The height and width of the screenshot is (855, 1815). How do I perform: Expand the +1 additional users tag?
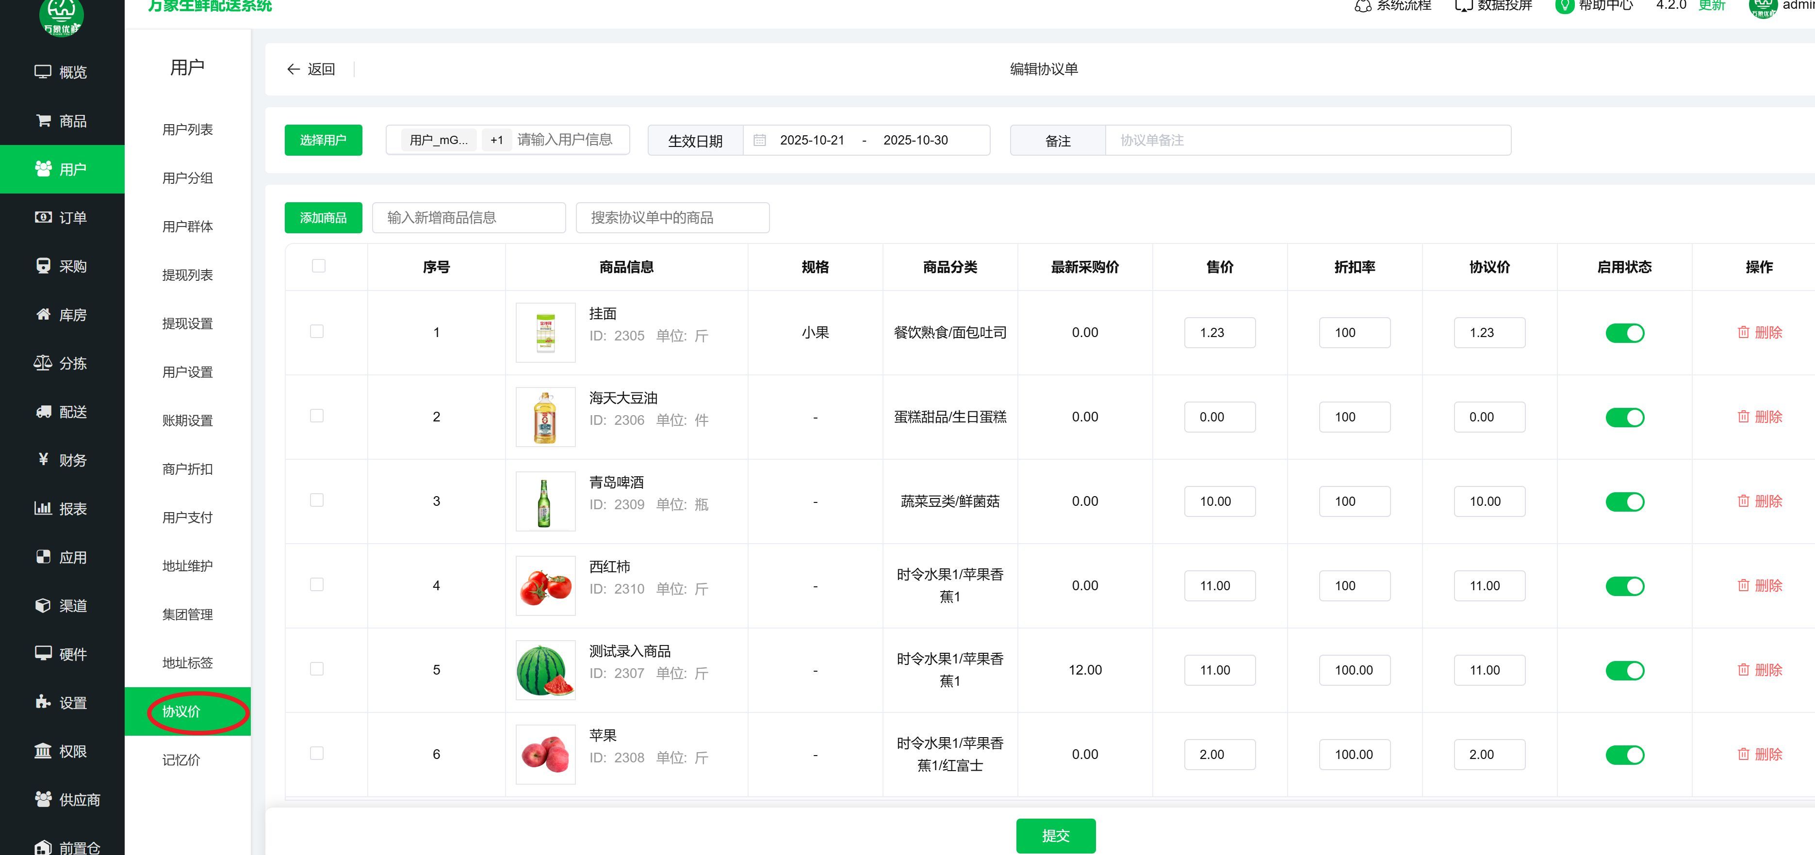pos(497,140)
